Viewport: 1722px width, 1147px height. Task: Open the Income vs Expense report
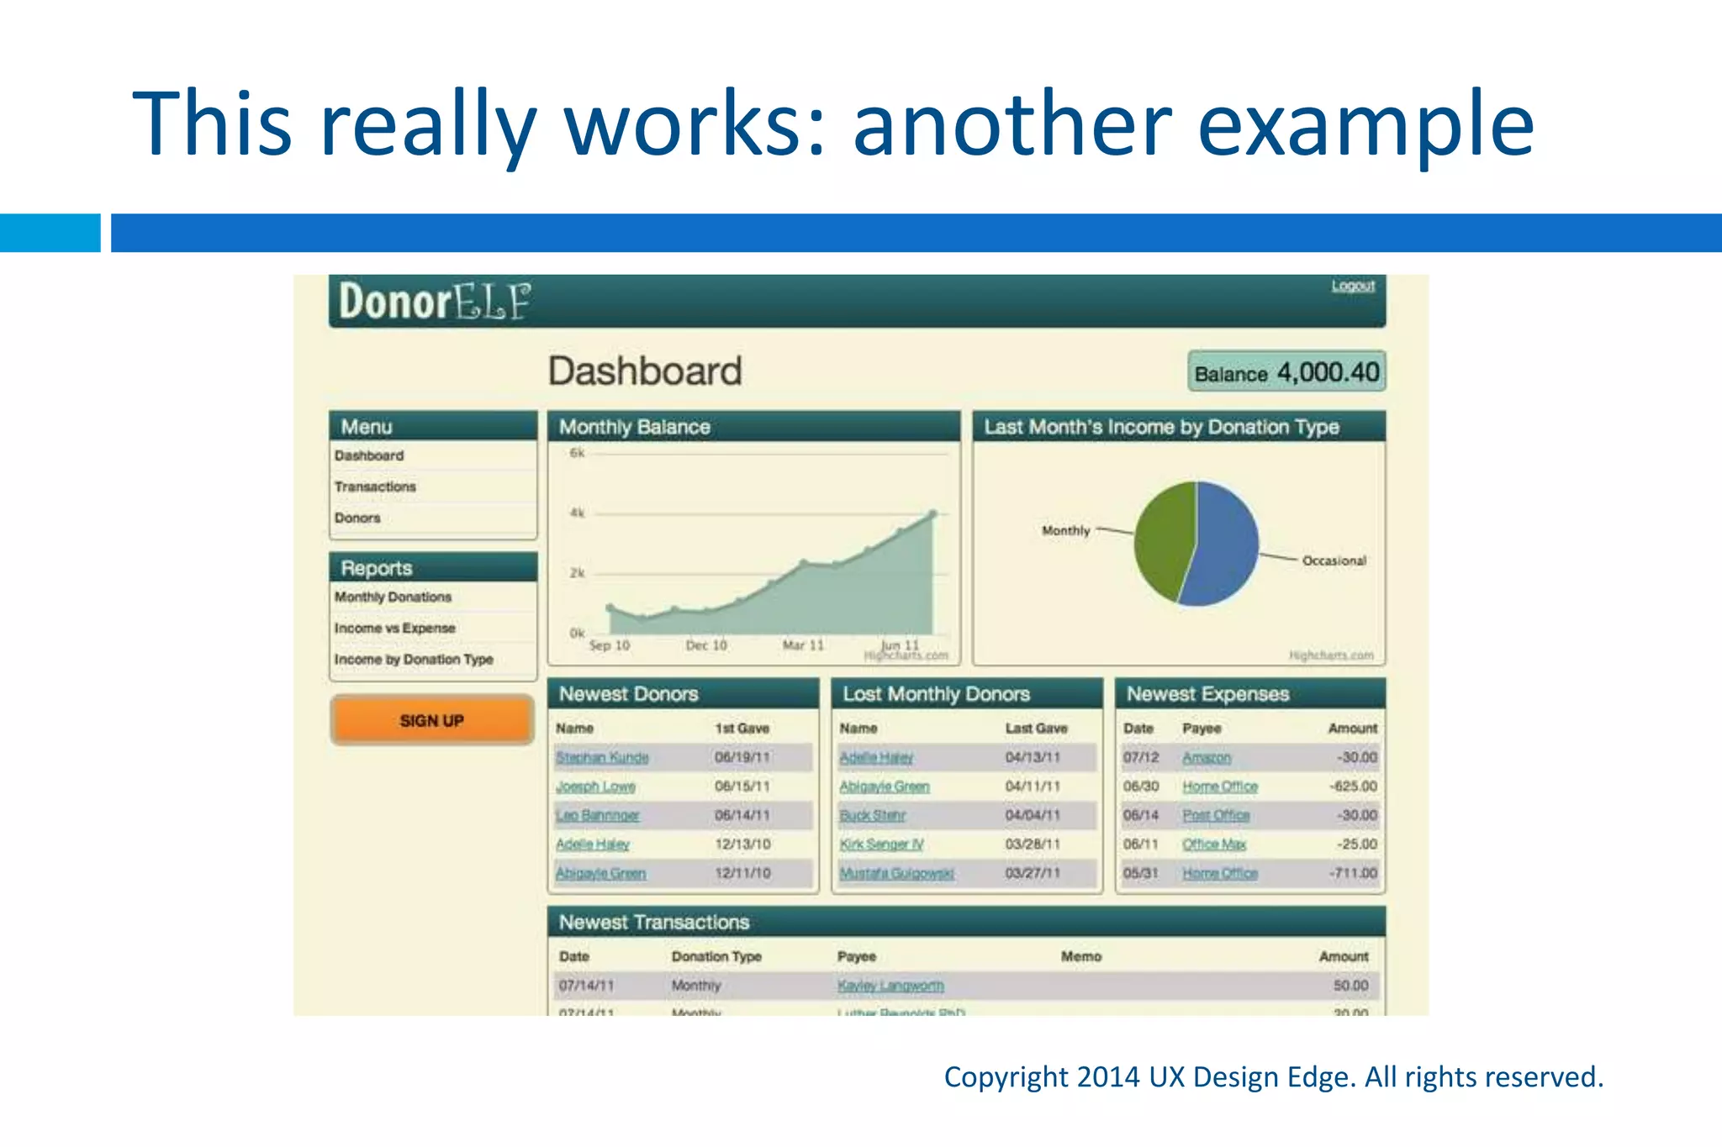(394, 628)
